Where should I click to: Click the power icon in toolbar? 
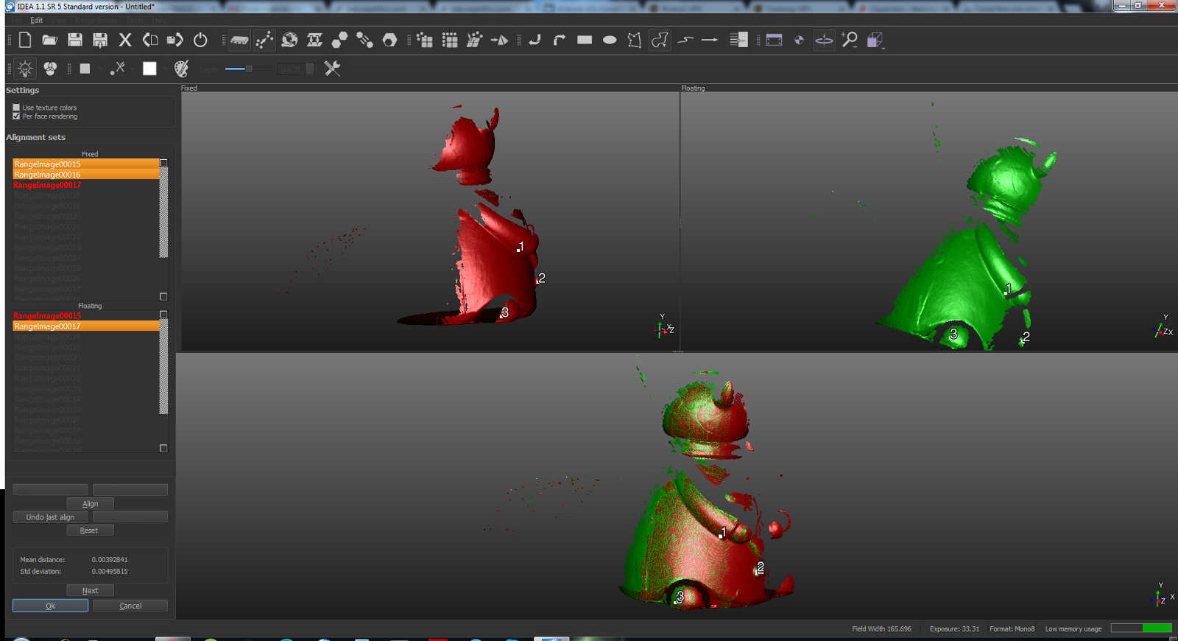pos(200,40)
